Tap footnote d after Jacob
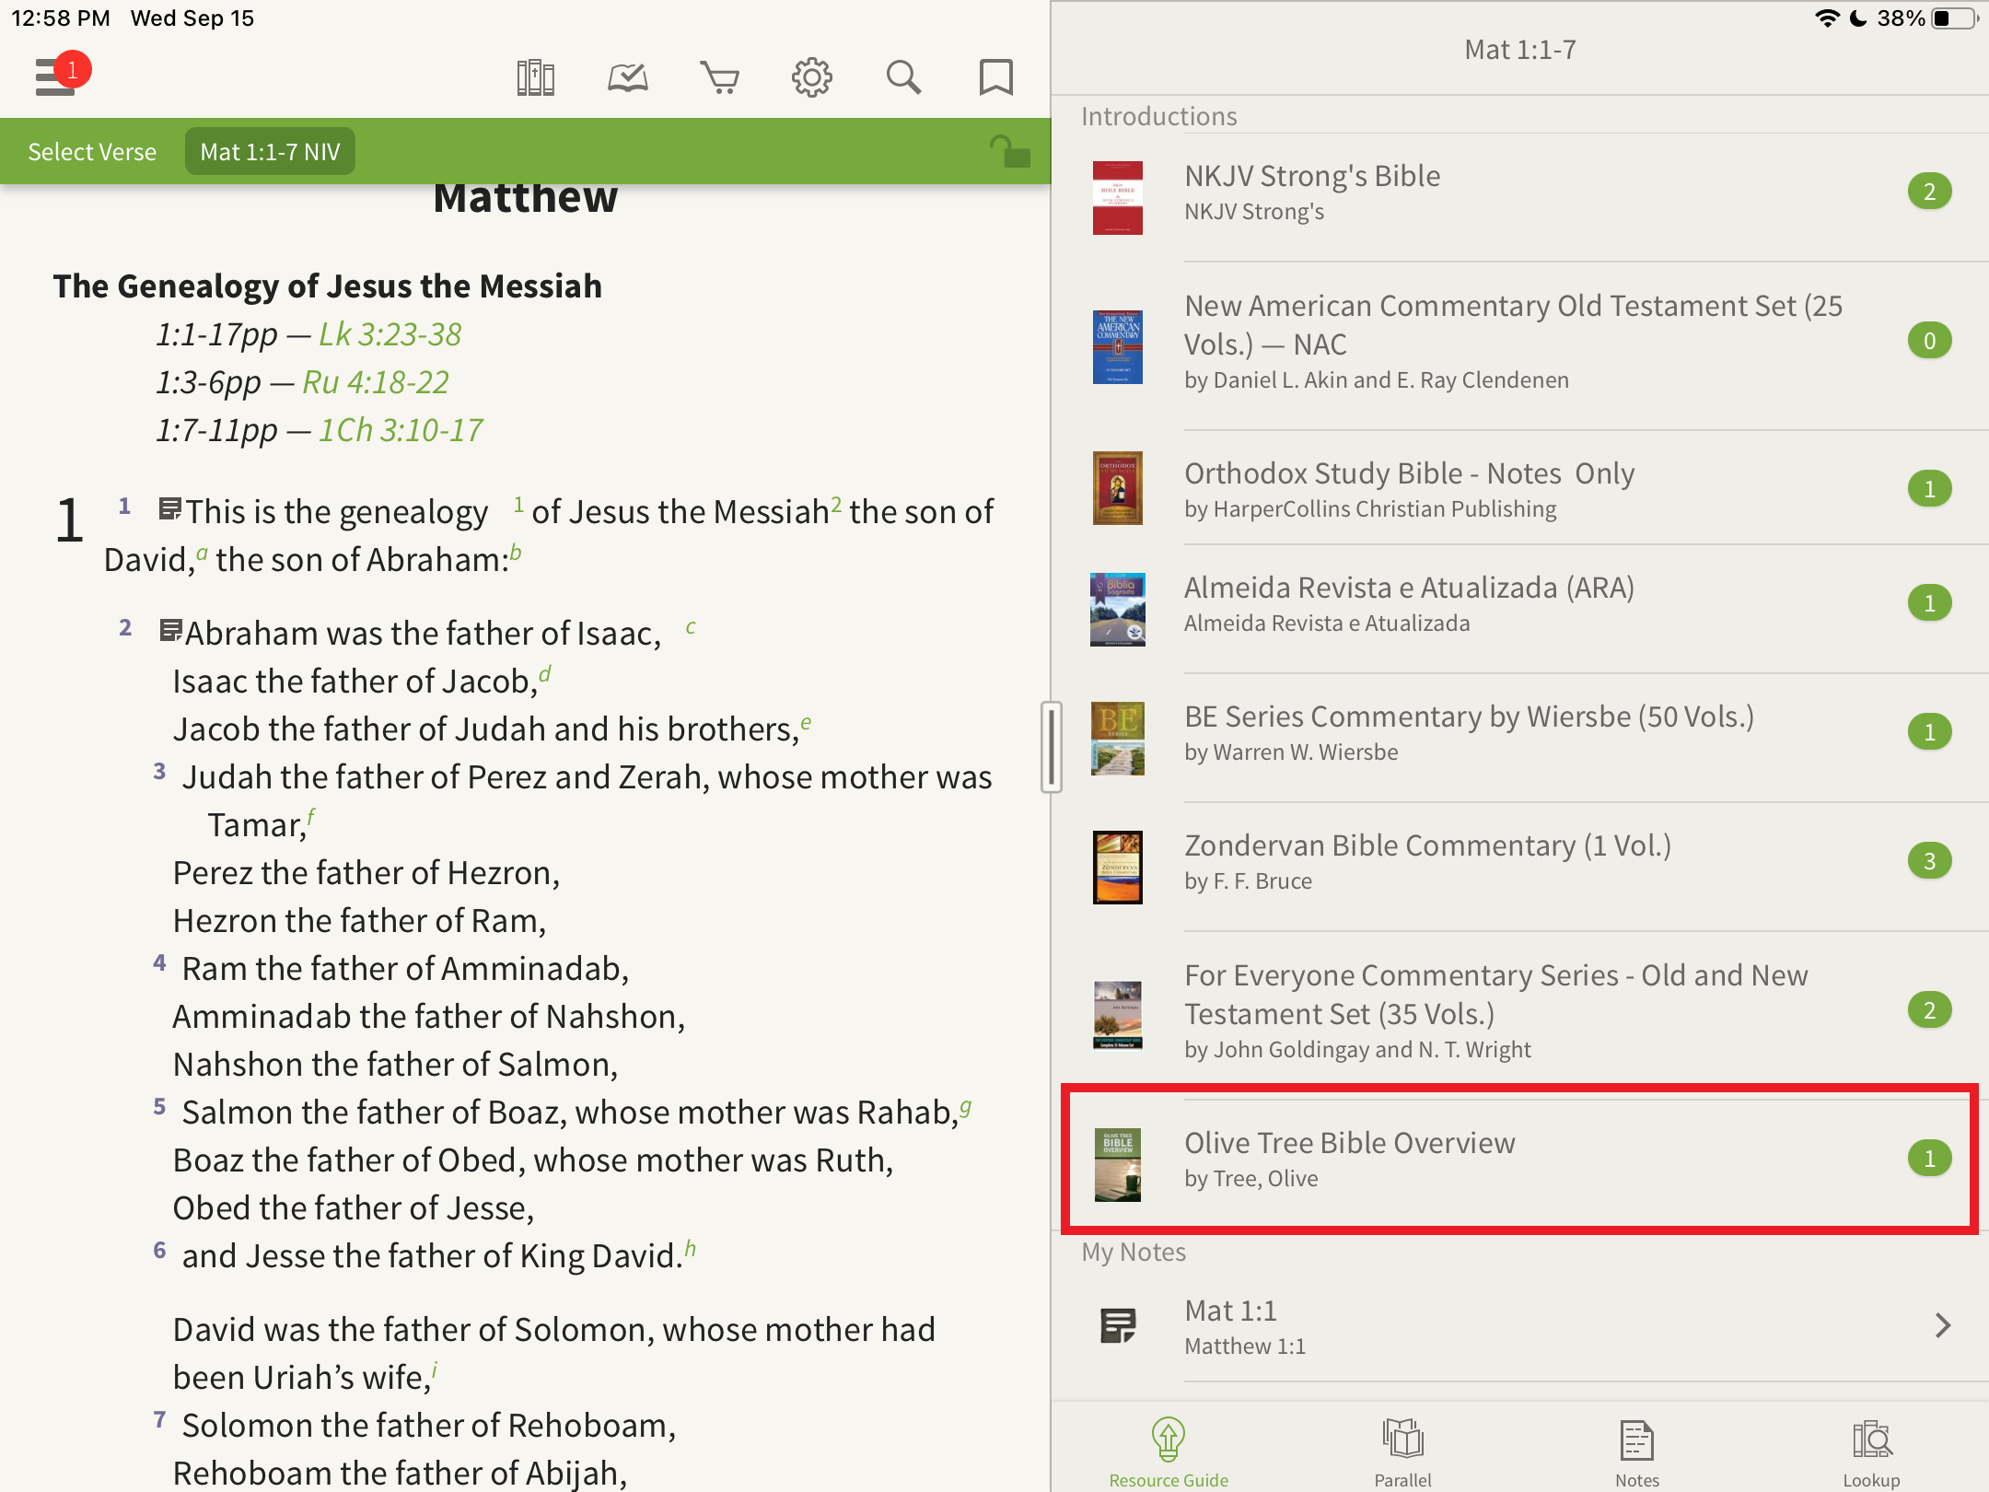1989x1492 pixels. (545, 674)
